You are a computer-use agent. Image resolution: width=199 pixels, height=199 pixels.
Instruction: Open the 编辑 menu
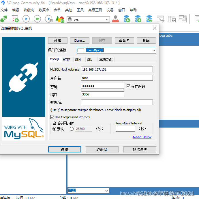pos(16,10)
